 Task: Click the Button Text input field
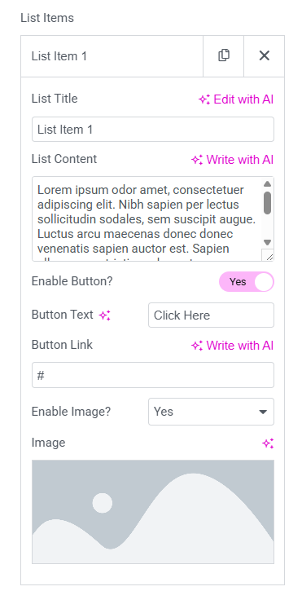[211, 315]
